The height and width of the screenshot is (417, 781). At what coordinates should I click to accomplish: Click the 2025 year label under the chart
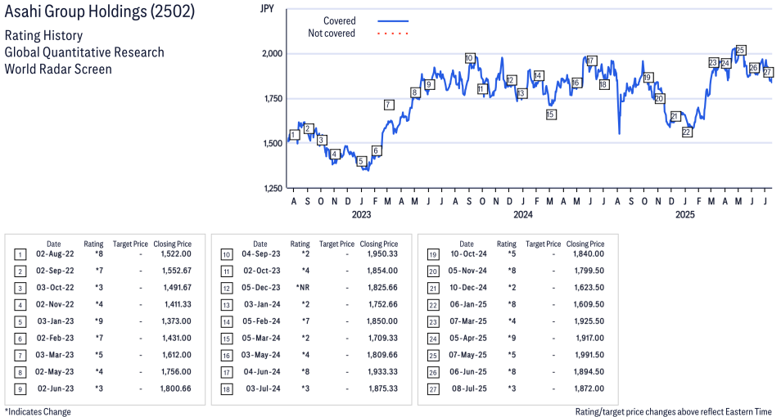click(685, 214)
